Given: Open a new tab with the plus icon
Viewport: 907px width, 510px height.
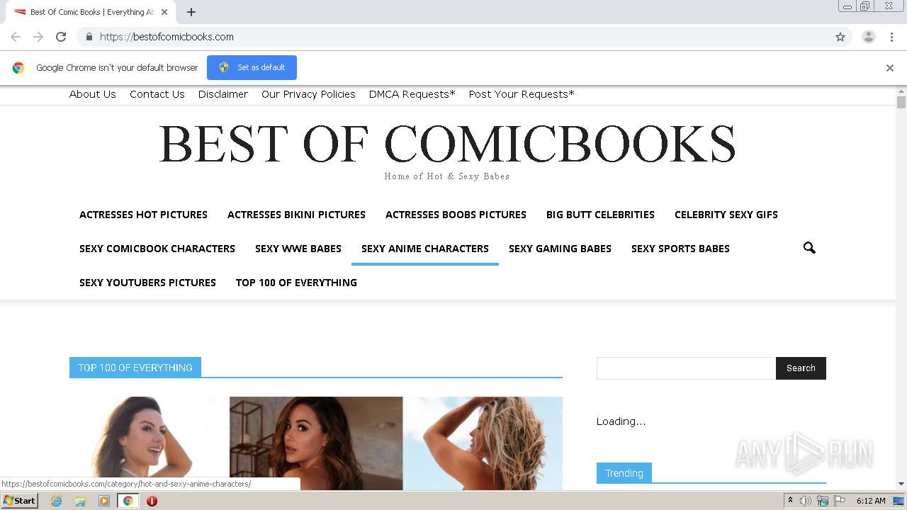Looking at the screenshot, I should pyautogui.click(x=191, y=12).
